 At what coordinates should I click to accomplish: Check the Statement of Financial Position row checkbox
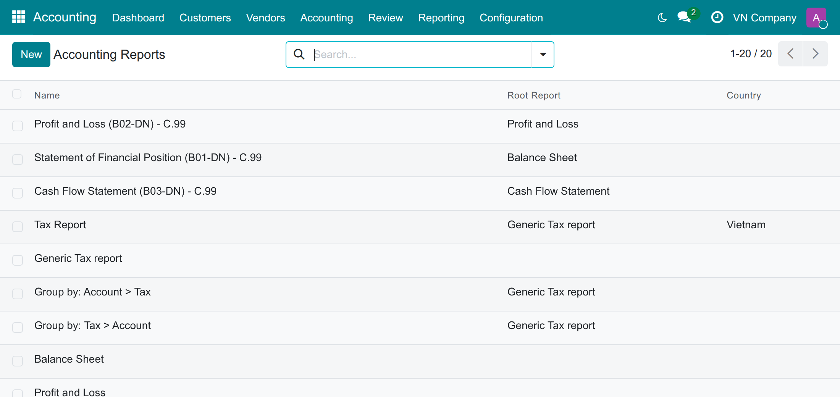pos(18,160)
